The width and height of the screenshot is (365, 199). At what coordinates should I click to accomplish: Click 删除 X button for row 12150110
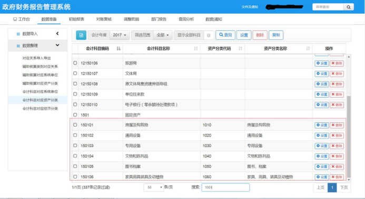(x=337, y=105)
